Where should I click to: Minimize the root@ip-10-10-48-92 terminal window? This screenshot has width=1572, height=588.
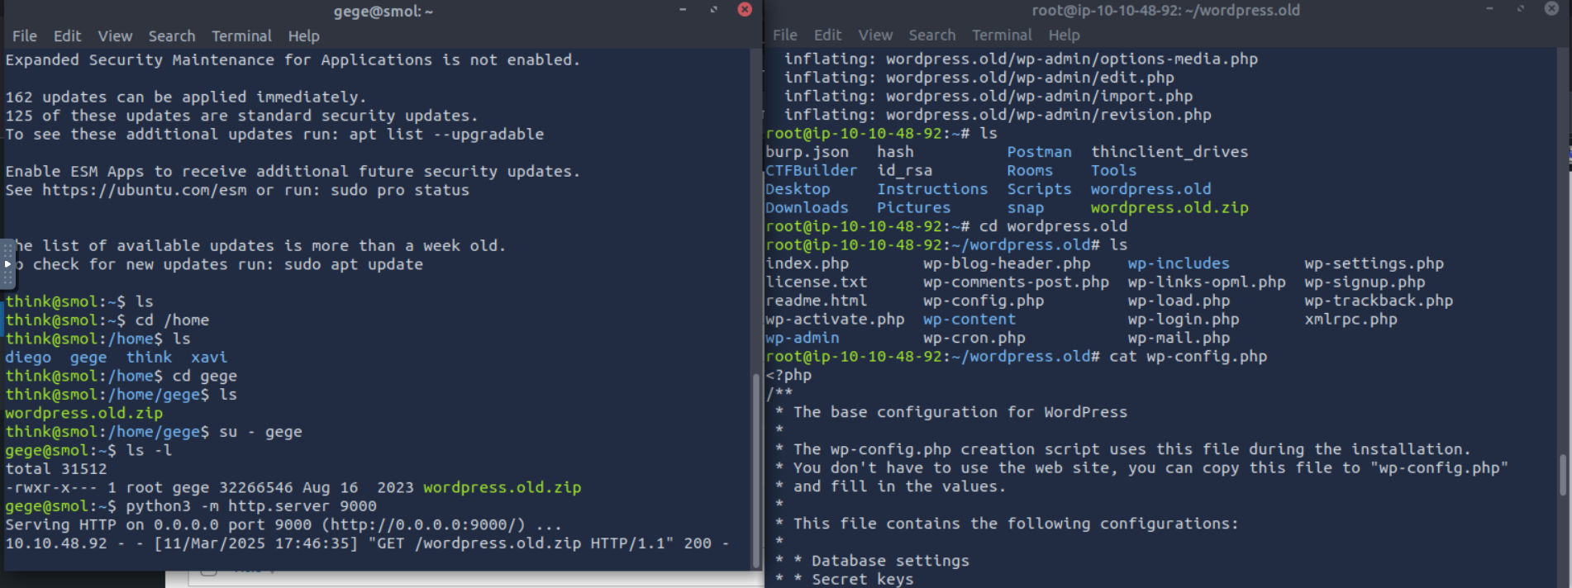1489,9
